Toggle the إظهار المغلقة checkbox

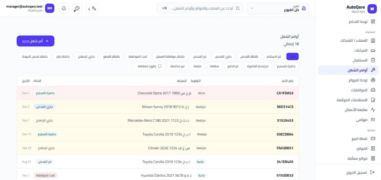[160, 66]
